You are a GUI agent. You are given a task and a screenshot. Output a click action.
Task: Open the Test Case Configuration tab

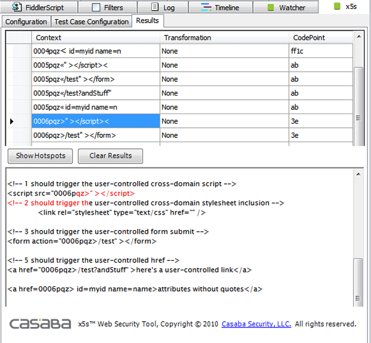tap(92, 22)
